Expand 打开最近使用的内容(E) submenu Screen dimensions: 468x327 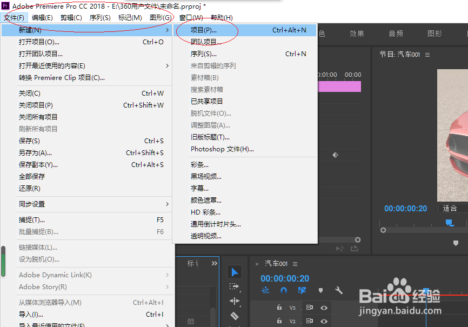[x=87, y=66]
